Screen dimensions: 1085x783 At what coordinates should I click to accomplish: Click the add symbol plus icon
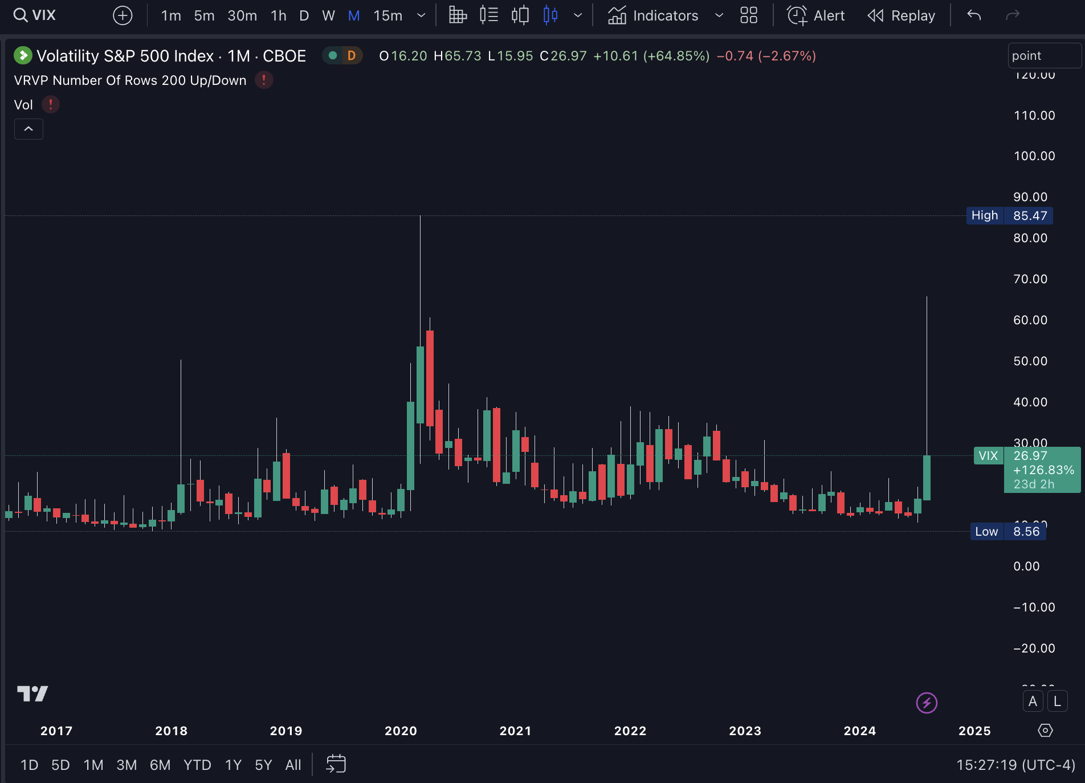pyautogui.click(x=123, y=15)
